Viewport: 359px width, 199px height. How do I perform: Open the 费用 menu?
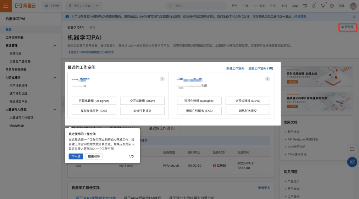(234, 6)
